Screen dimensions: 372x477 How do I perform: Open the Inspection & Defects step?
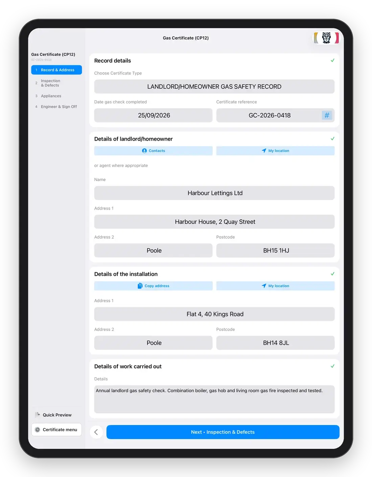click(56, 83)
